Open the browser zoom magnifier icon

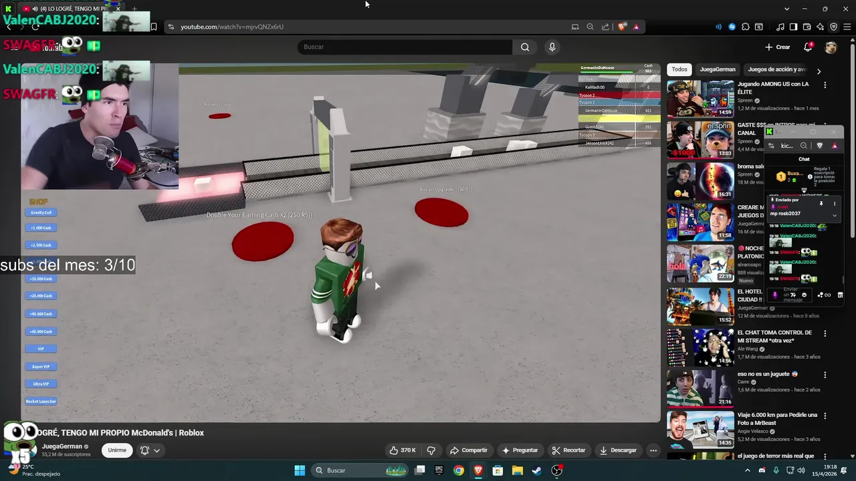pyautogui.click(x=590, y=27)
